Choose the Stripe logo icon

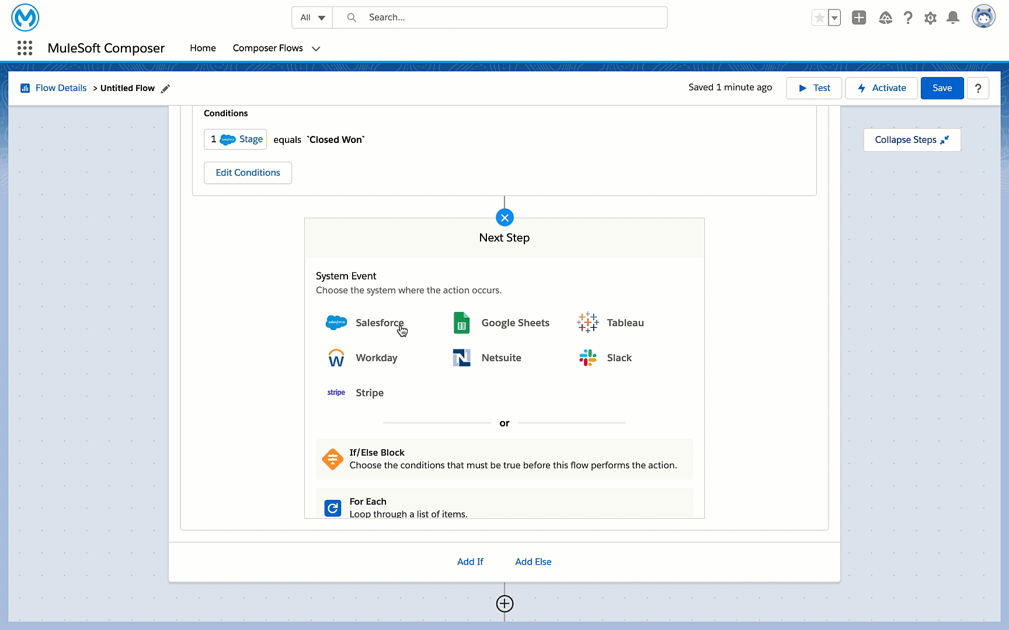[x=336, y=393]
